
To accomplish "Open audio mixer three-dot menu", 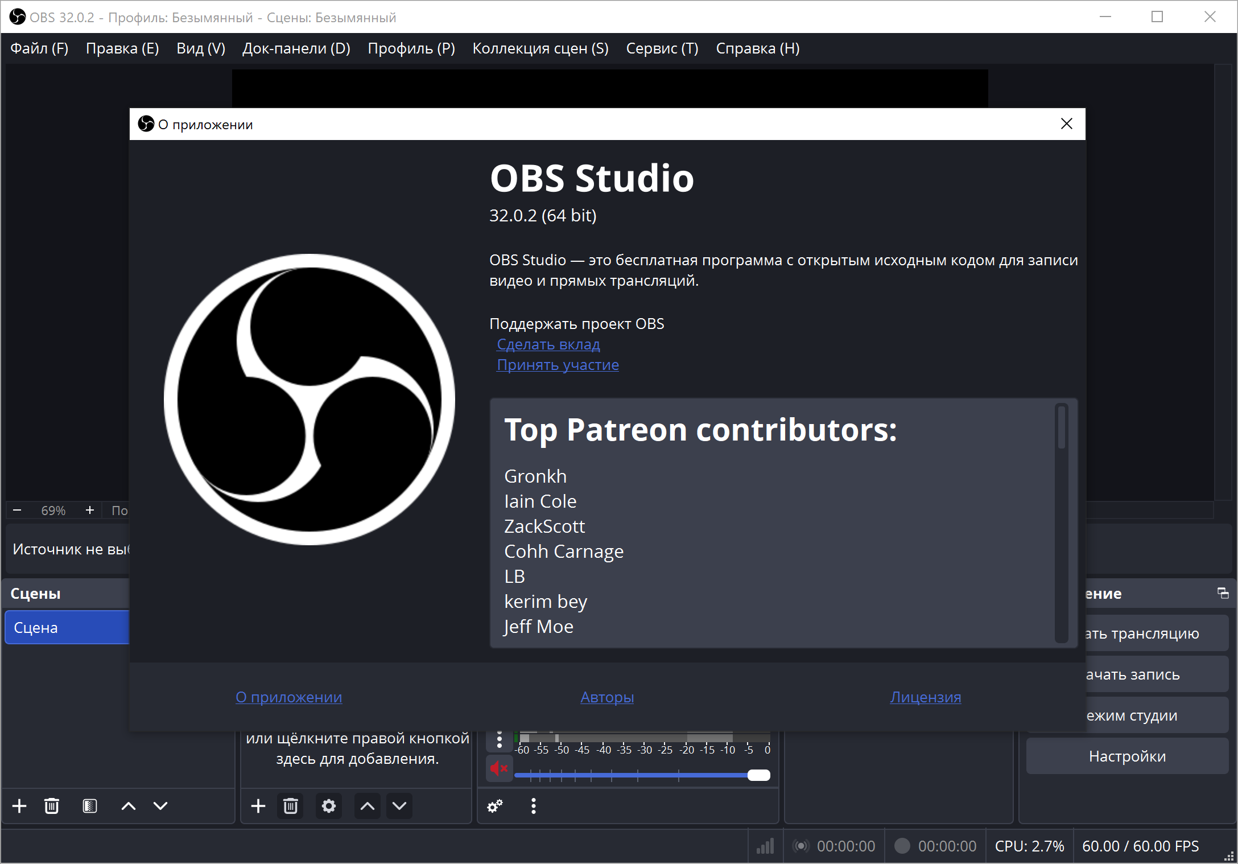I will pyautogui.click(x=533, y=806).
